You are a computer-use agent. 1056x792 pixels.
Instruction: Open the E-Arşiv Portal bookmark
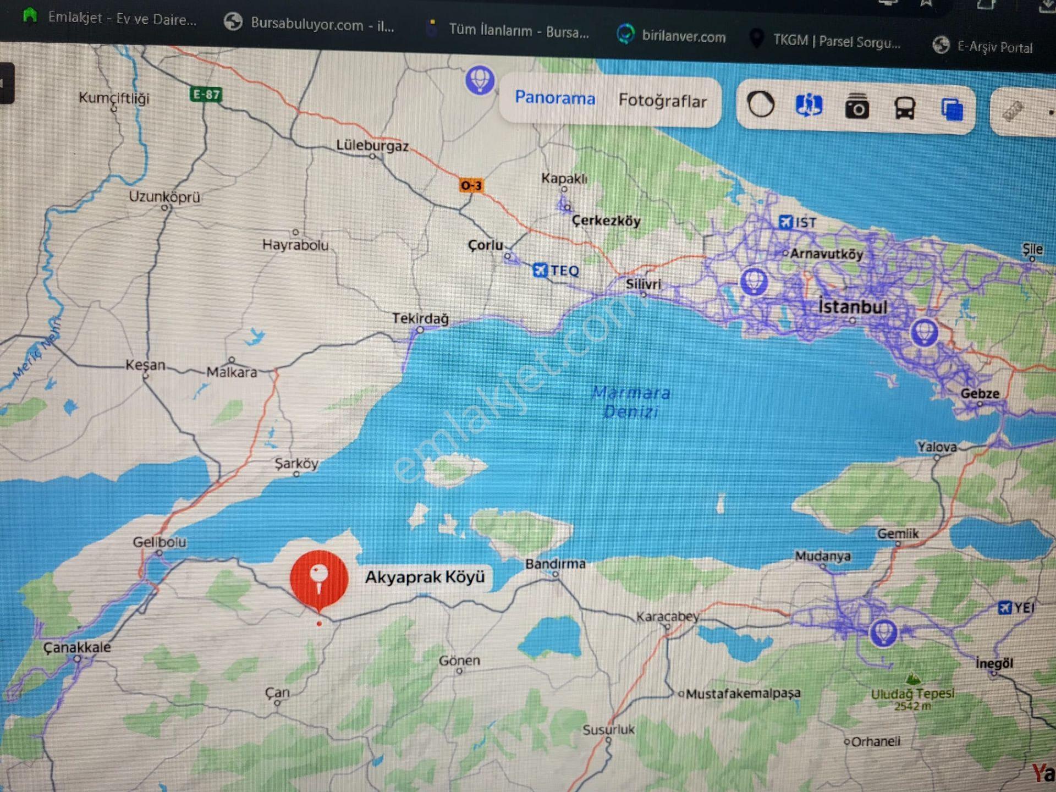point(983,46)
